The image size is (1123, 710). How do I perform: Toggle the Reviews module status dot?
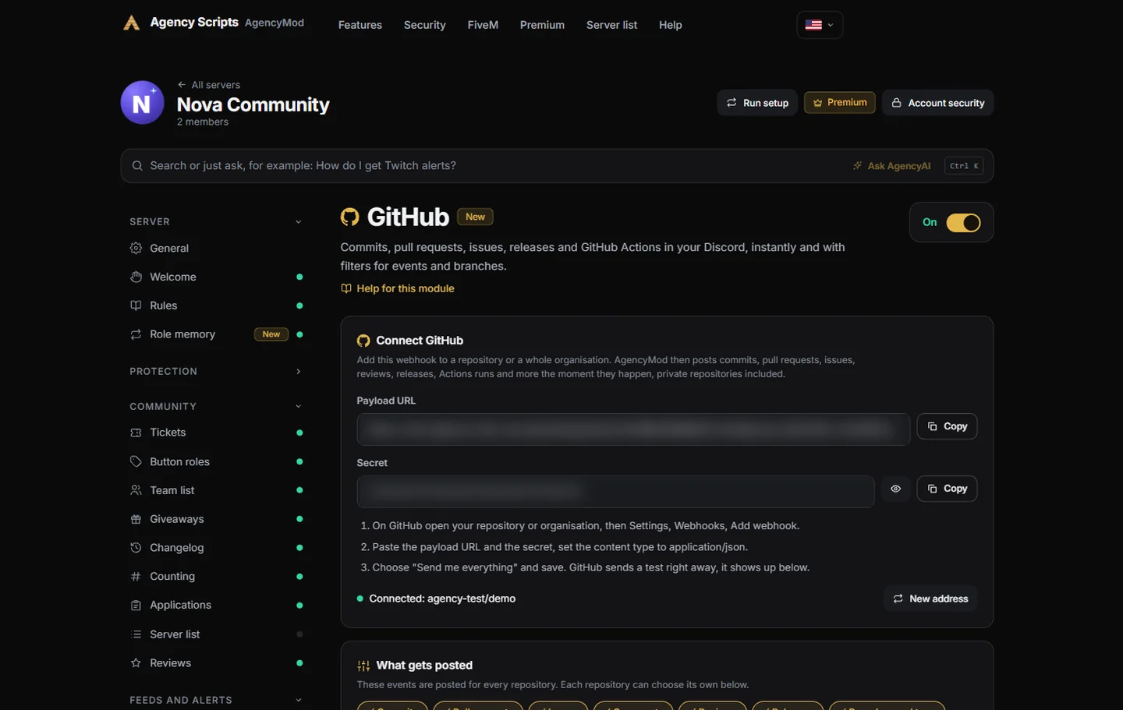(x=299, y=663)
